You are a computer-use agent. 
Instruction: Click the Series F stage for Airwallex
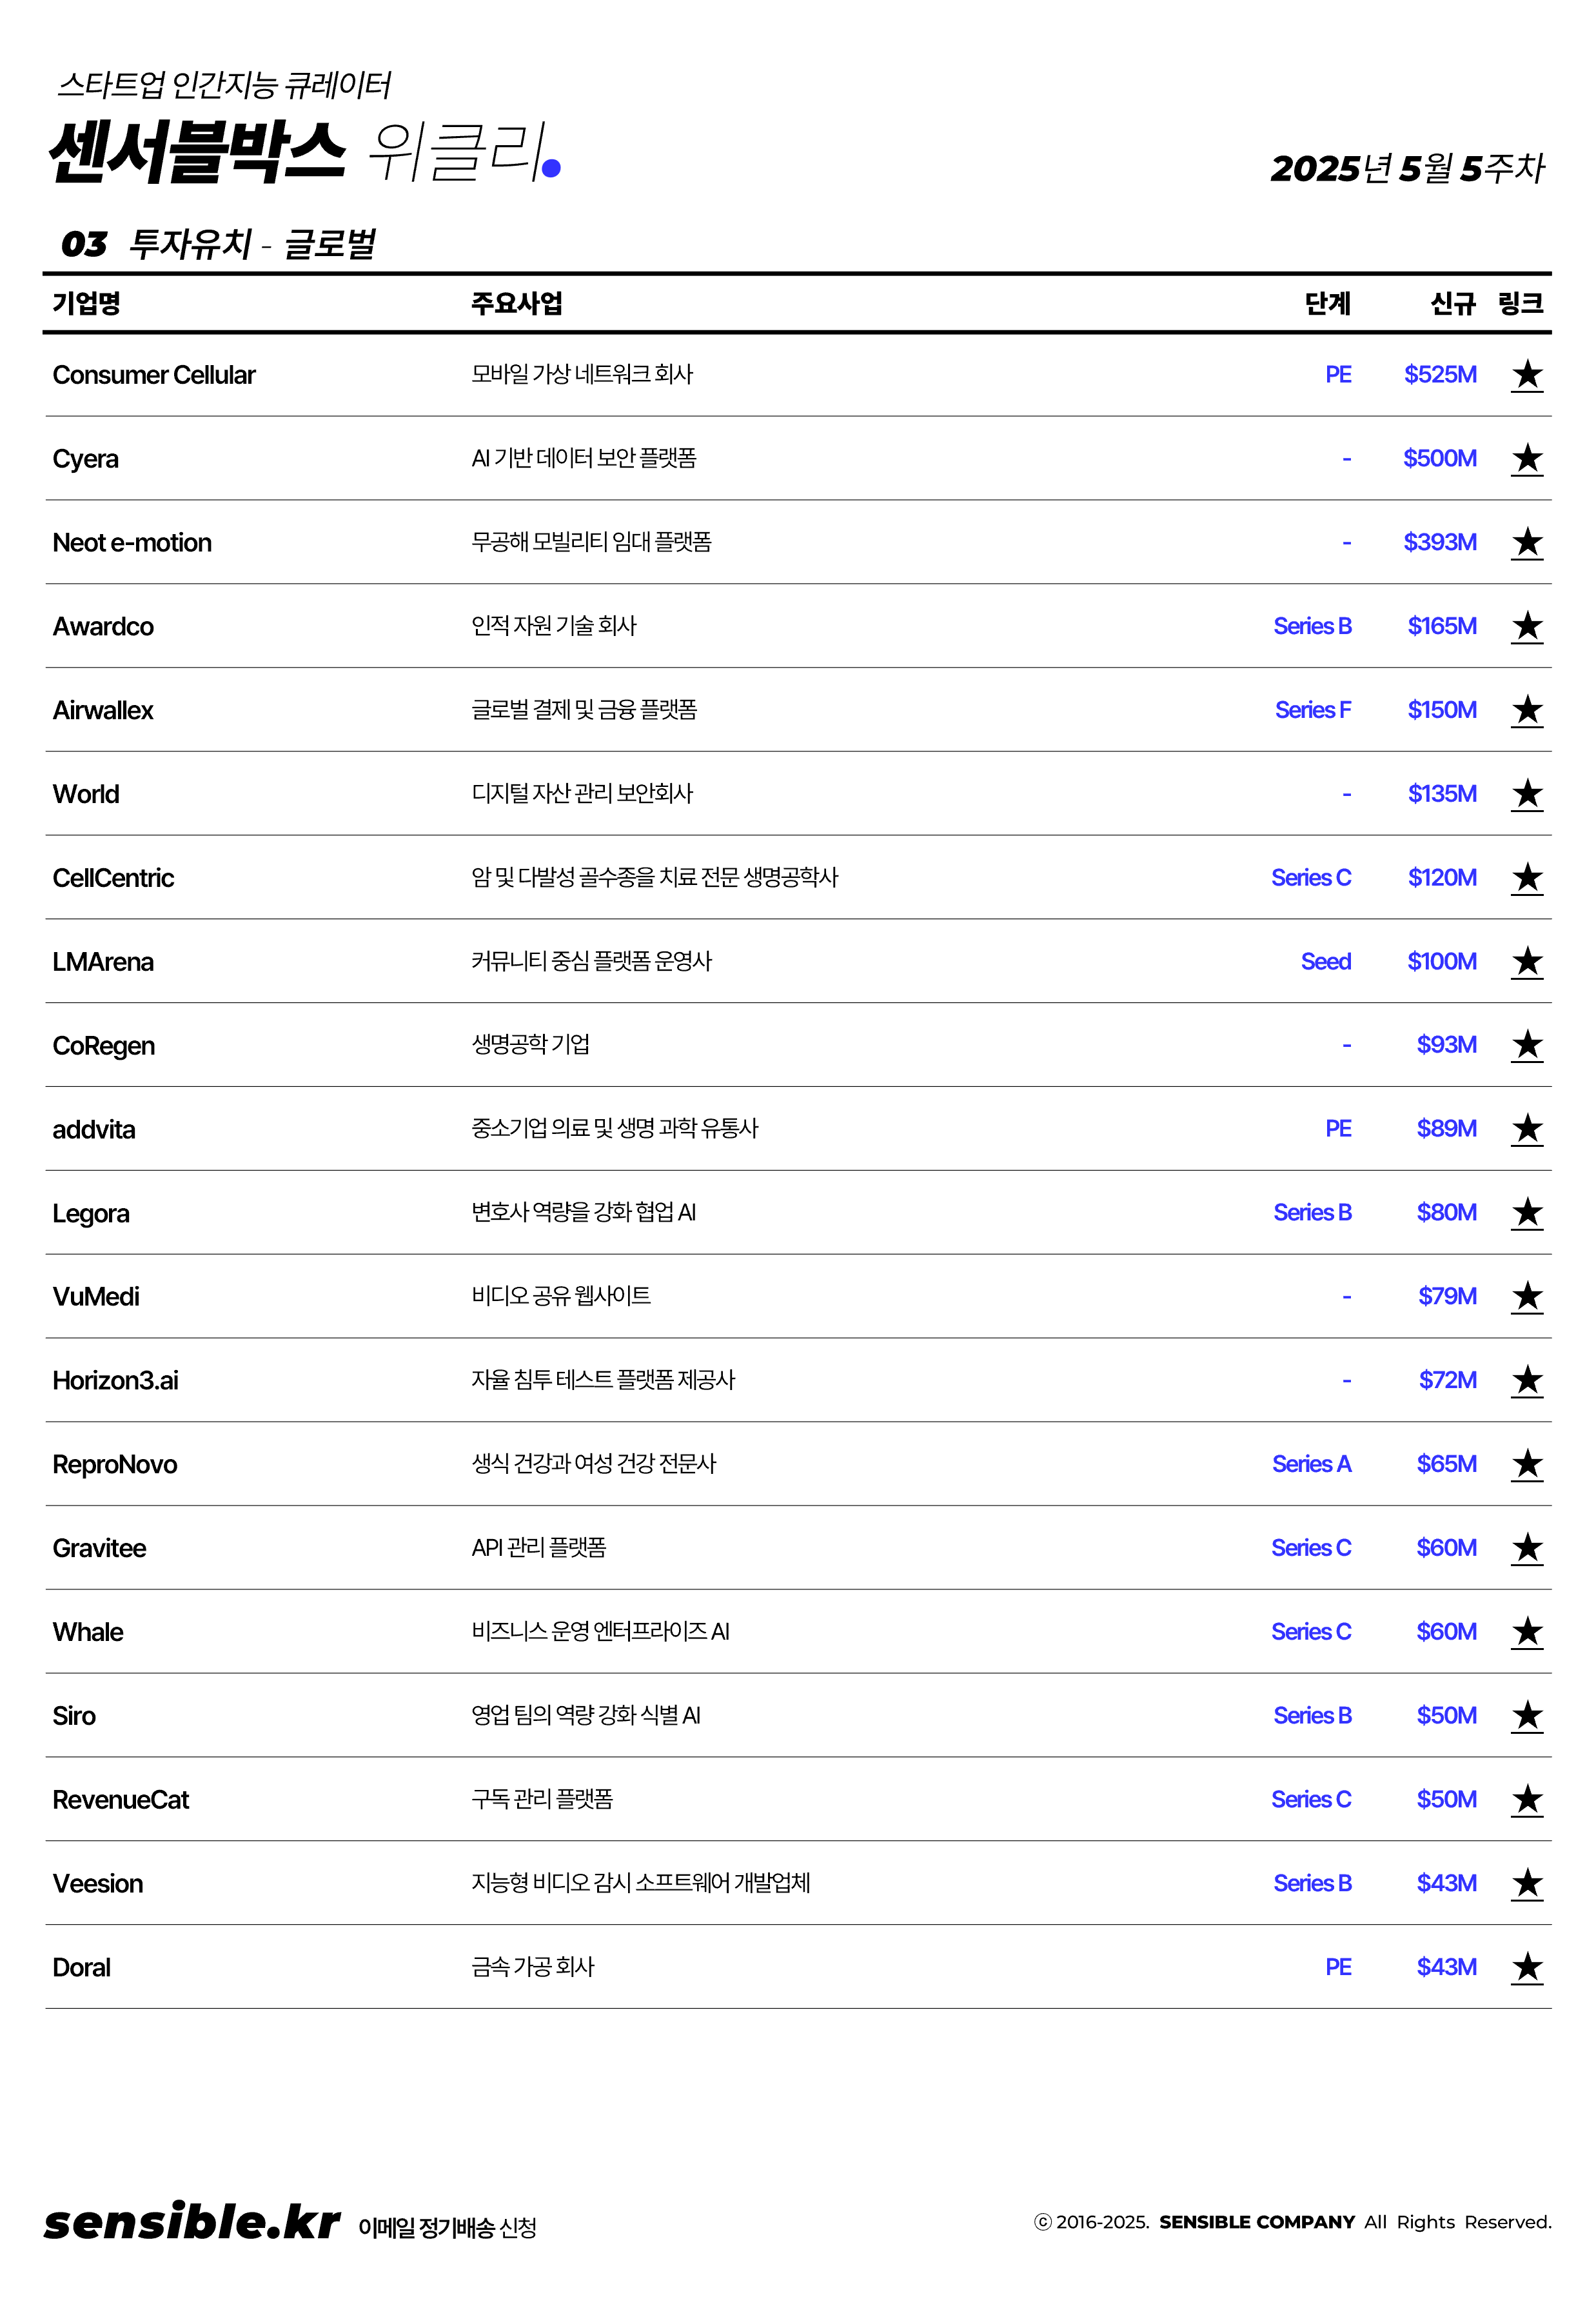[1312, 710]
